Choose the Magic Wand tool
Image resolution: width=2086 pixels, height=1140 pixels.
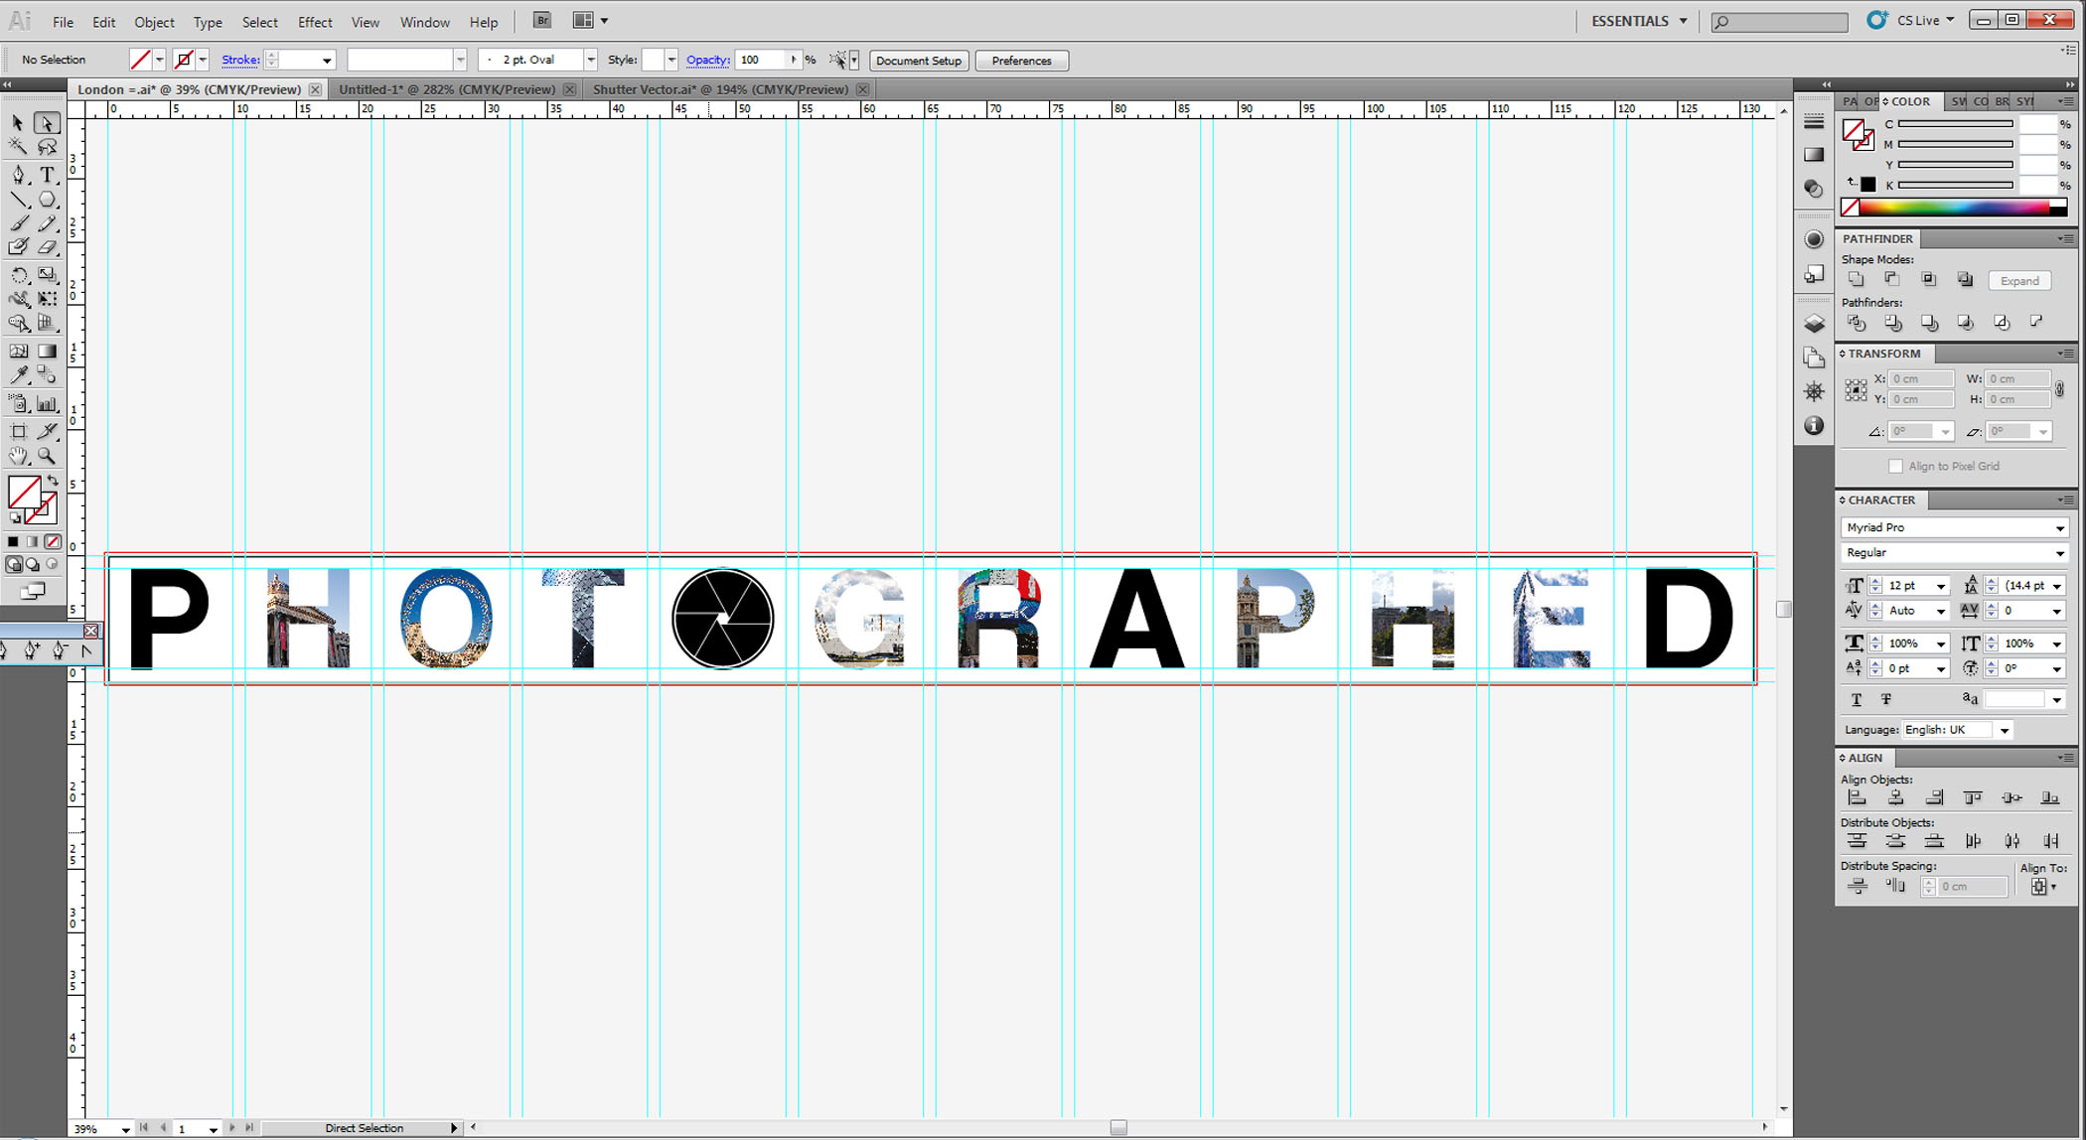pyautogui.click(x=18, y=147)
